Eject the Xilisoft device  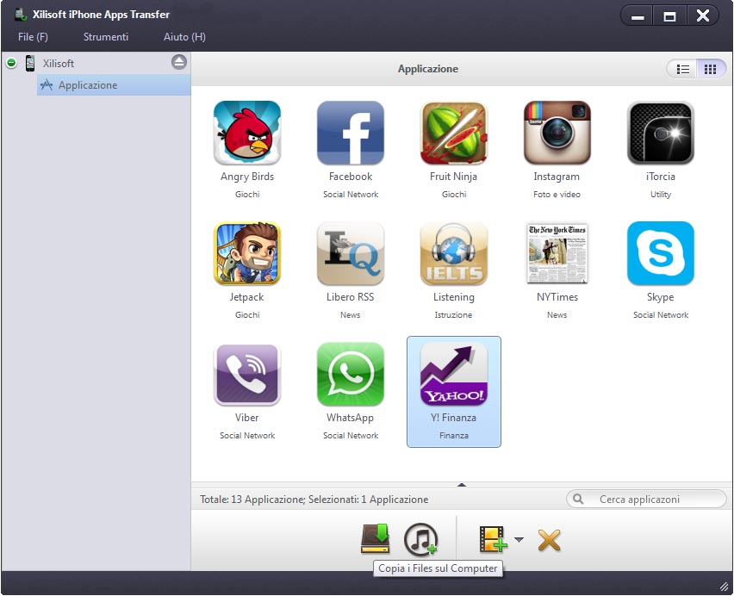click(178, 62)
